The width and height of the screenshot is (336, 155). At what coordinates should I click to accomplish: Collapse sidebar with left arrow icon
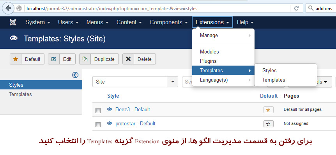coord(75,75)
